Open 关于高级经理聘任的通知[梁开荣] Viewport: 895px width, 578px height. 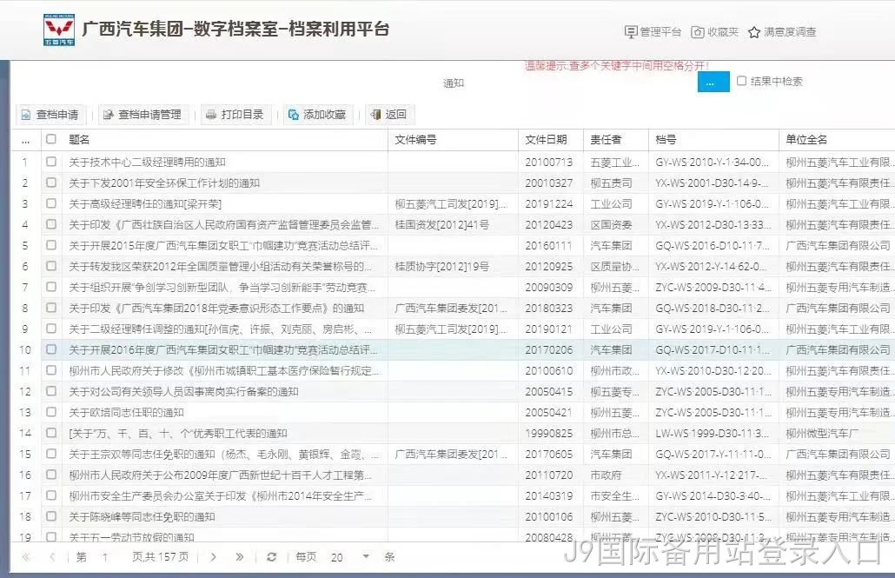tap(145, 204)
